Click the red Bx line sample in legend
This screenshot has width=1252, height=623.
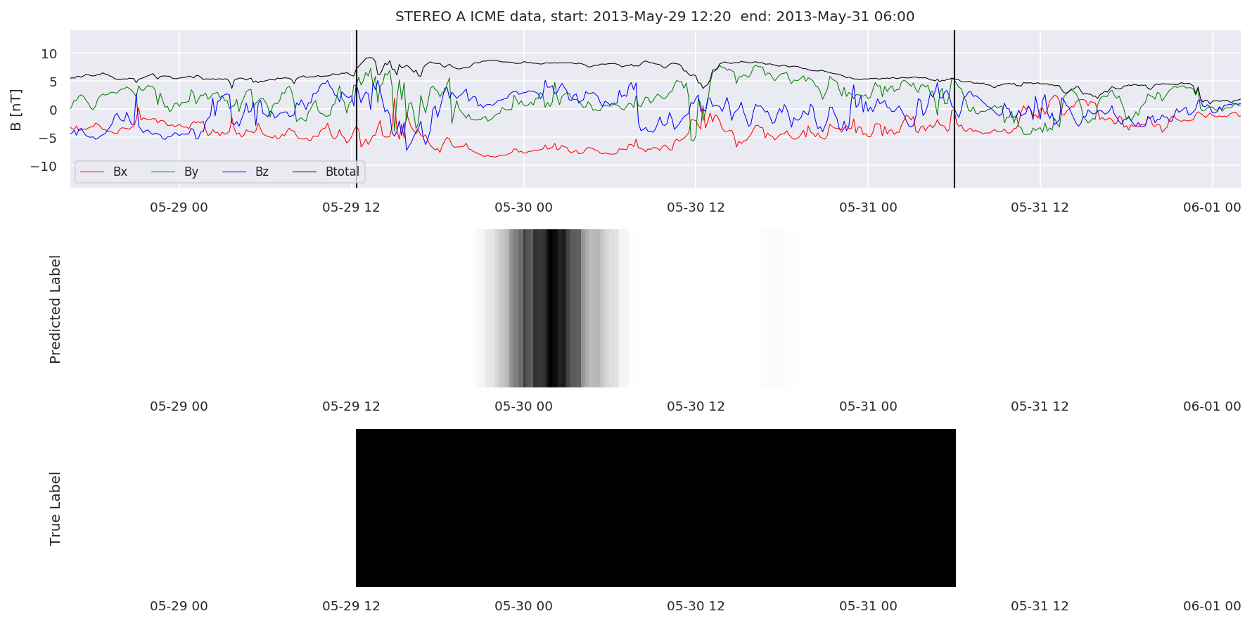92,172
